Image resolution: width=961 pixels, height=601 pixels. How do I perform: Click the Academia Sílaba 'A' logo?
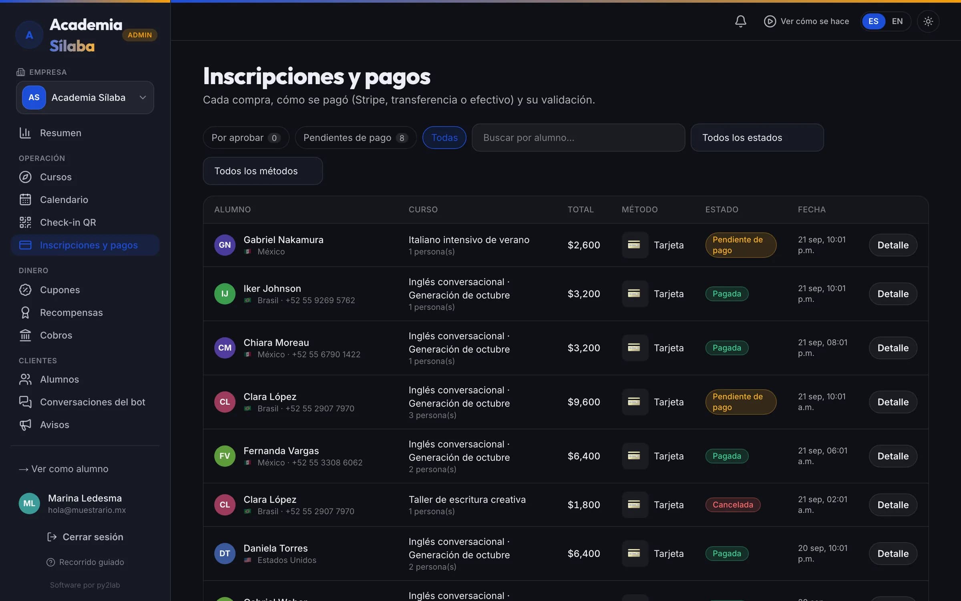29,35
